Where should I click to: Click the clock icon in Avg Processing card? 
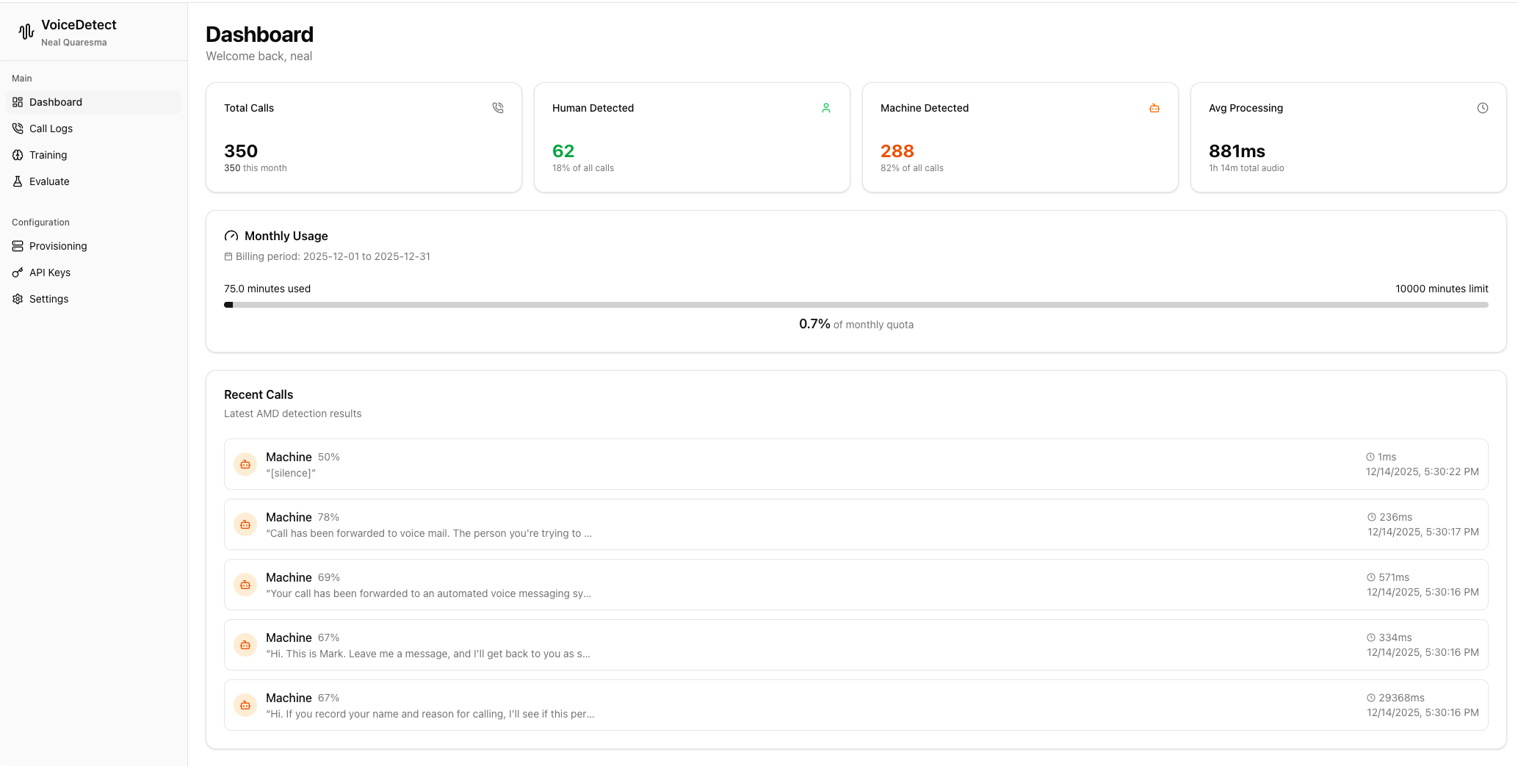point(1483,108)
